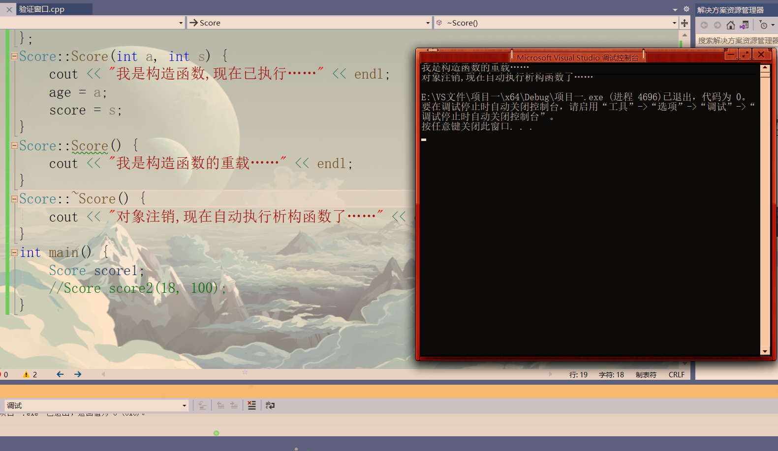Click console line 我是构造函数的重载……
The image size is (778, 451).
click(475, 68)
